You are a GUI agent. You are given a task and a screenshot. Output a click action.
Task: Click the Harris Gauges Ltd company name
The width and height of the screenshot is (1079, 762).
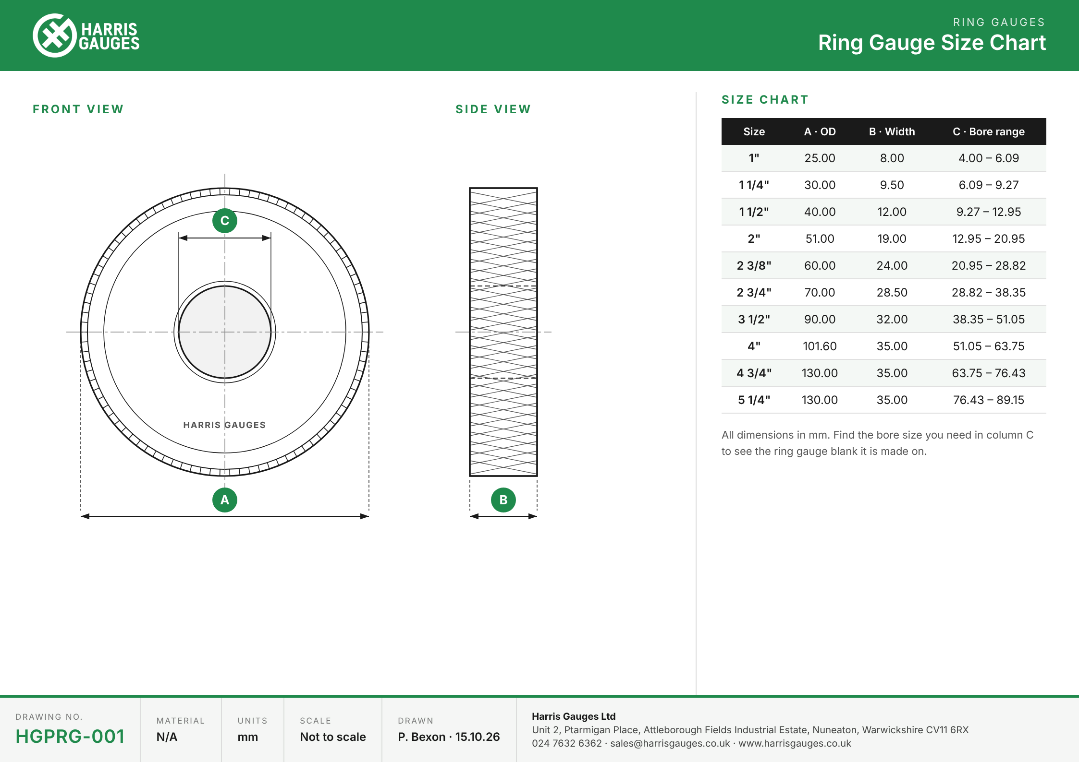[574, 716]
